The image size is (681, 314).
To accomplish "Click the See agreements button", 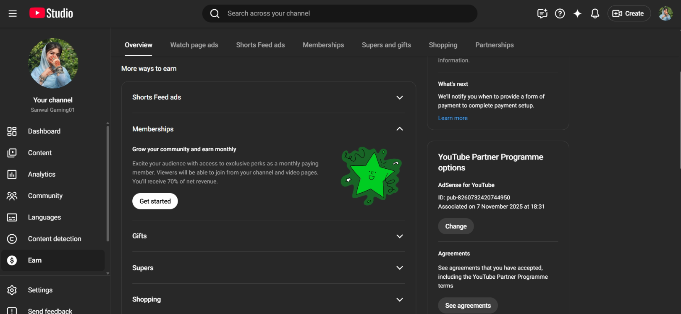I will click(x=468, y=306).
